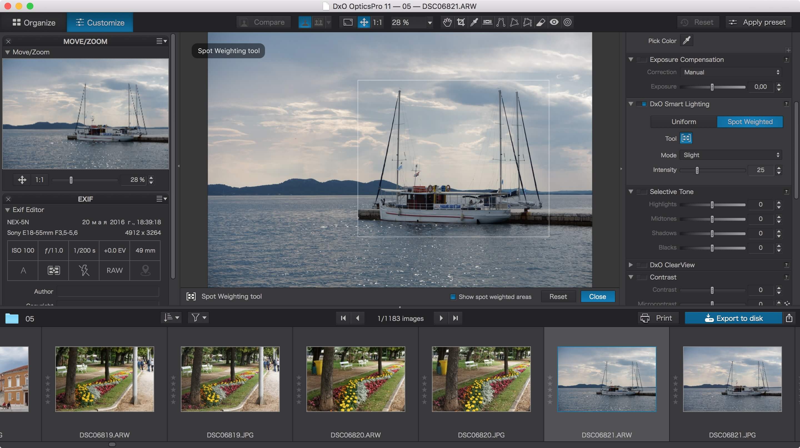Select the Force Parallels perspective tool

pos(501,22)
